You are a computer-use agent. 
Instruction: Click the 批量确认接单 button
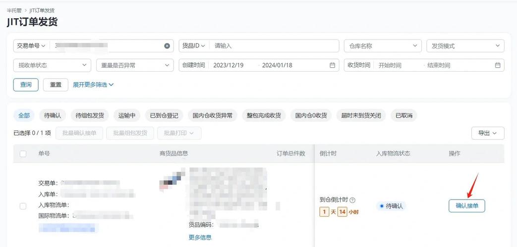pos(79,133)
